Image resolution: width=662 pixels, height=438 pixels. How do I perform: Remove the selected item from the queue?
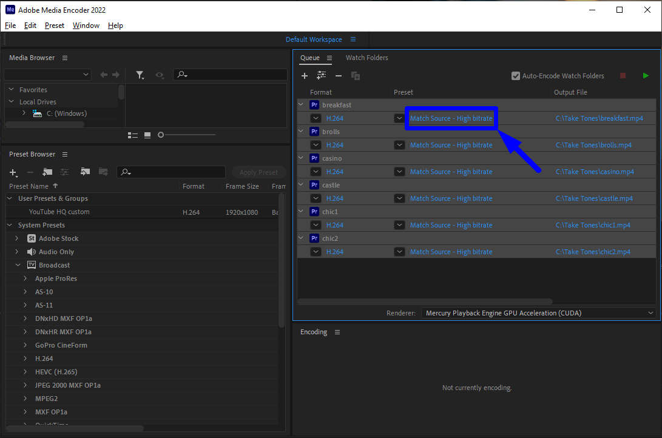(339, 76)
